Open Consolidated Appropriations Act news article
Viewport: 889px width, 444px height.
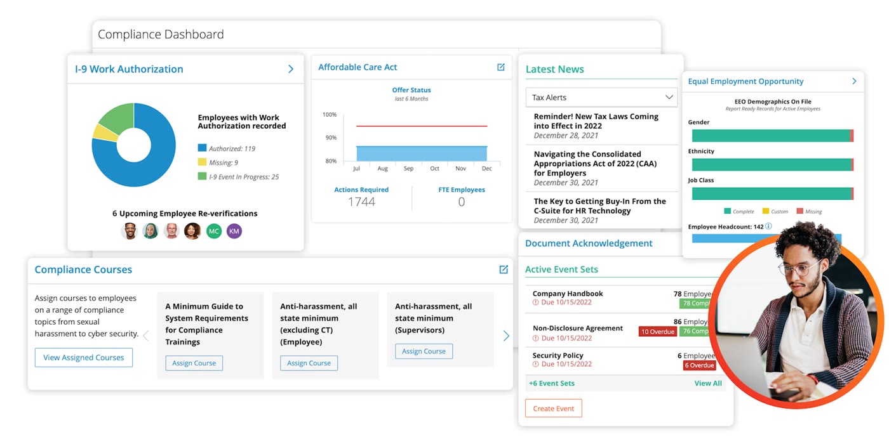tap(596, 163)
